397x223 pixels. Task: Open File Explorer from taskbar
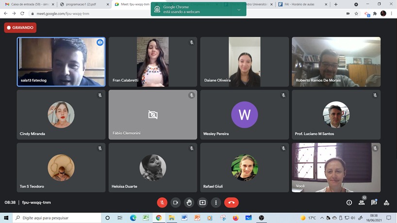click(x=171, y=218)
